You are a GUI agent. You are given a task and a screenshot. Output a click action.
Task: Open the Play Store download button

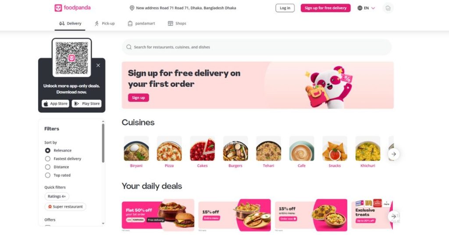click(x=87, y=104)
